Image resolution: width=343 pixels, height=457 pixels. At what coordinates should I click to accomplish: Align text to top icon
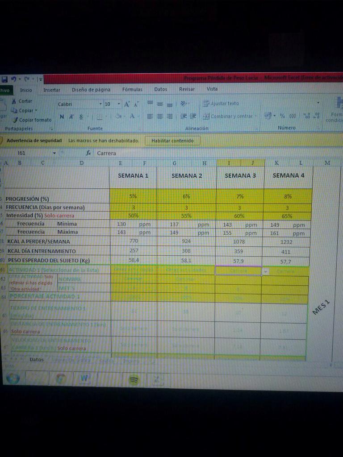tap(150, 103)
